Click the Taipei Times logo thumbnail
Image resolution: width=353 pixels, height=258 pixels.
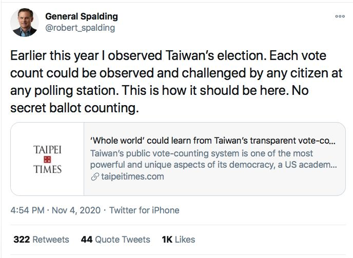pos(47,159)
